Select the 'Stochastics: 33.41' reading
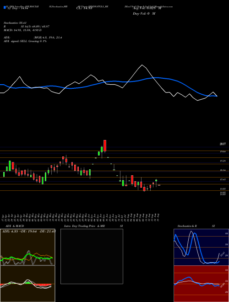 [x=15, y=23]
